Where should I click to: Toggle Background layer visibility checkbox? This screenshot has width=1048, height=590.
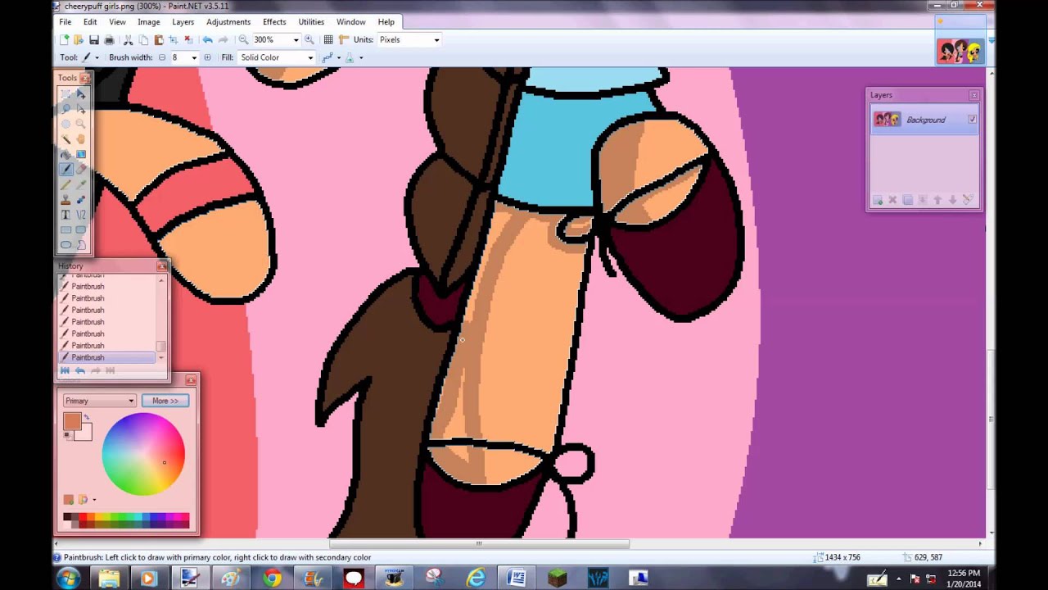(972, 120)
